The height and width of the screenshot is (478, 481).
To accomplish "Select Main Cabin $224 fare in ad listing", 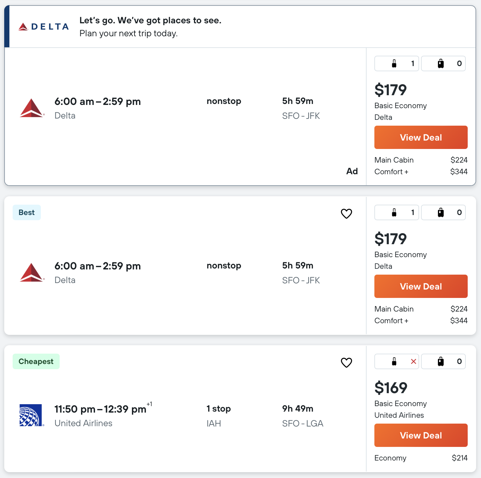I will (x=421, y=160).
